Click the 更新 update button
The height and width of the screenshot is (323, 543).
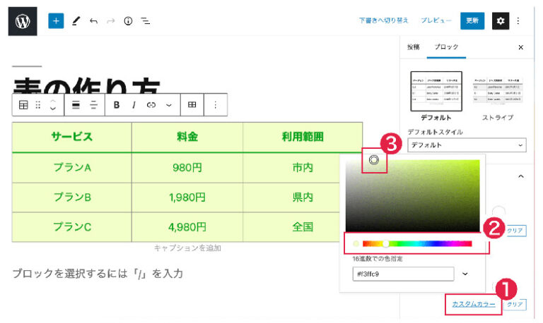point(472,21)
